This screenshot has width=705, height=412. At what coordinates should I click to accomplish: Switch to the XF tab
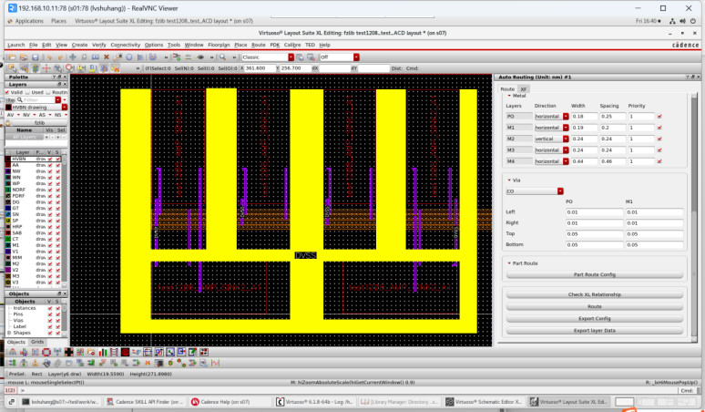pyautogui.click(x=524, y=89)
